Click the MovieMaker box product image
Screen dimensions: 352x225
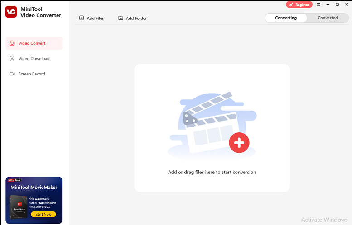click(19, 206)
